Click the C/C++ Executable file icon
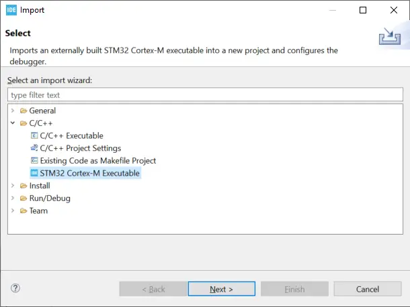Viewport: 410px width, 307px height. (x=34, y=135)
